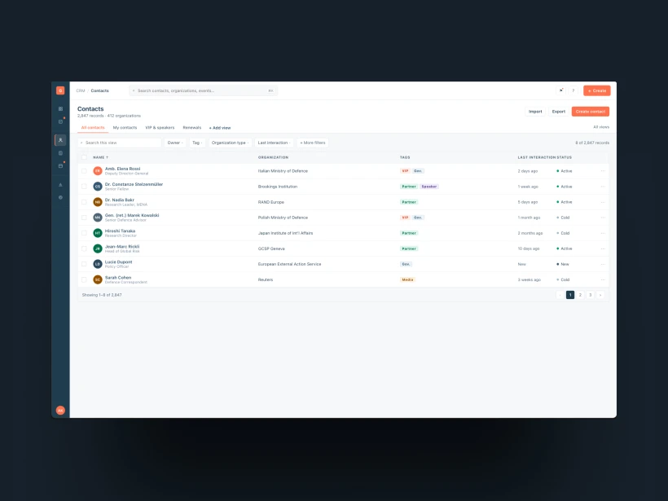The image size is (668, 501).
Task: Check the box for Dr. Constanze Stelzenmüller
Action: (x=84, y=187)
